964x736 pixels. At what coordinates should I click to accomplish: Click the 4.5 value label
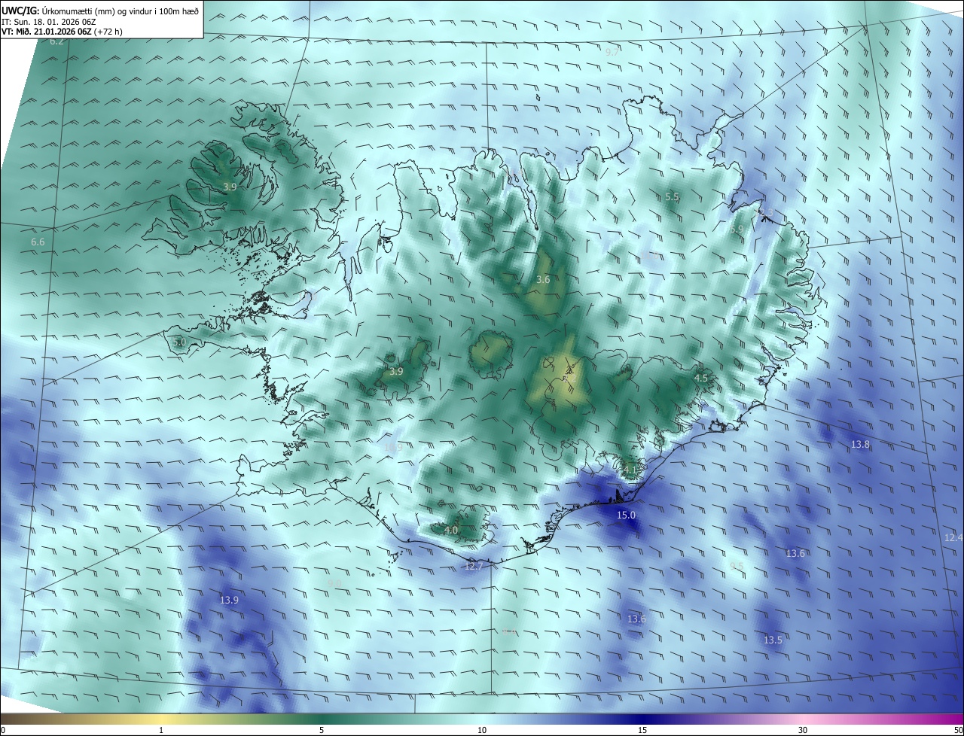click(701, 378)
